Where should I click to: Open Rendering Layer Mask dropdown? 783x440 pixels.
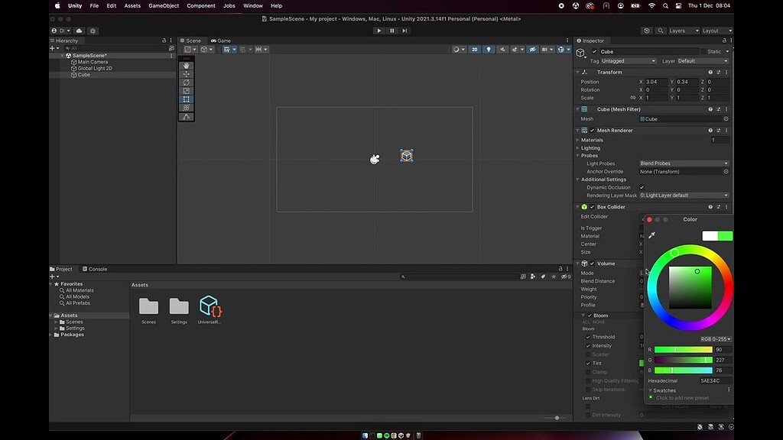tap(684, 195)
